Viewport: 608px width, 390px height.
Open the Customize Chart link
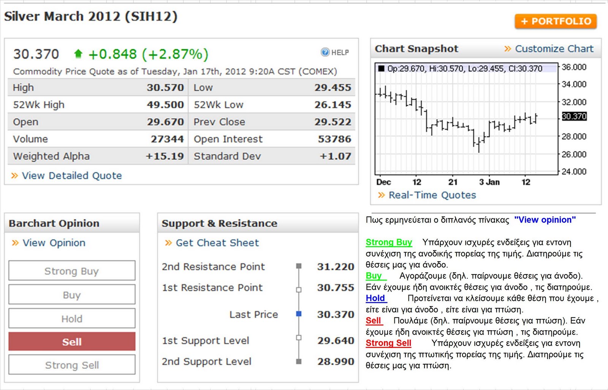click(x=554, y=49)
